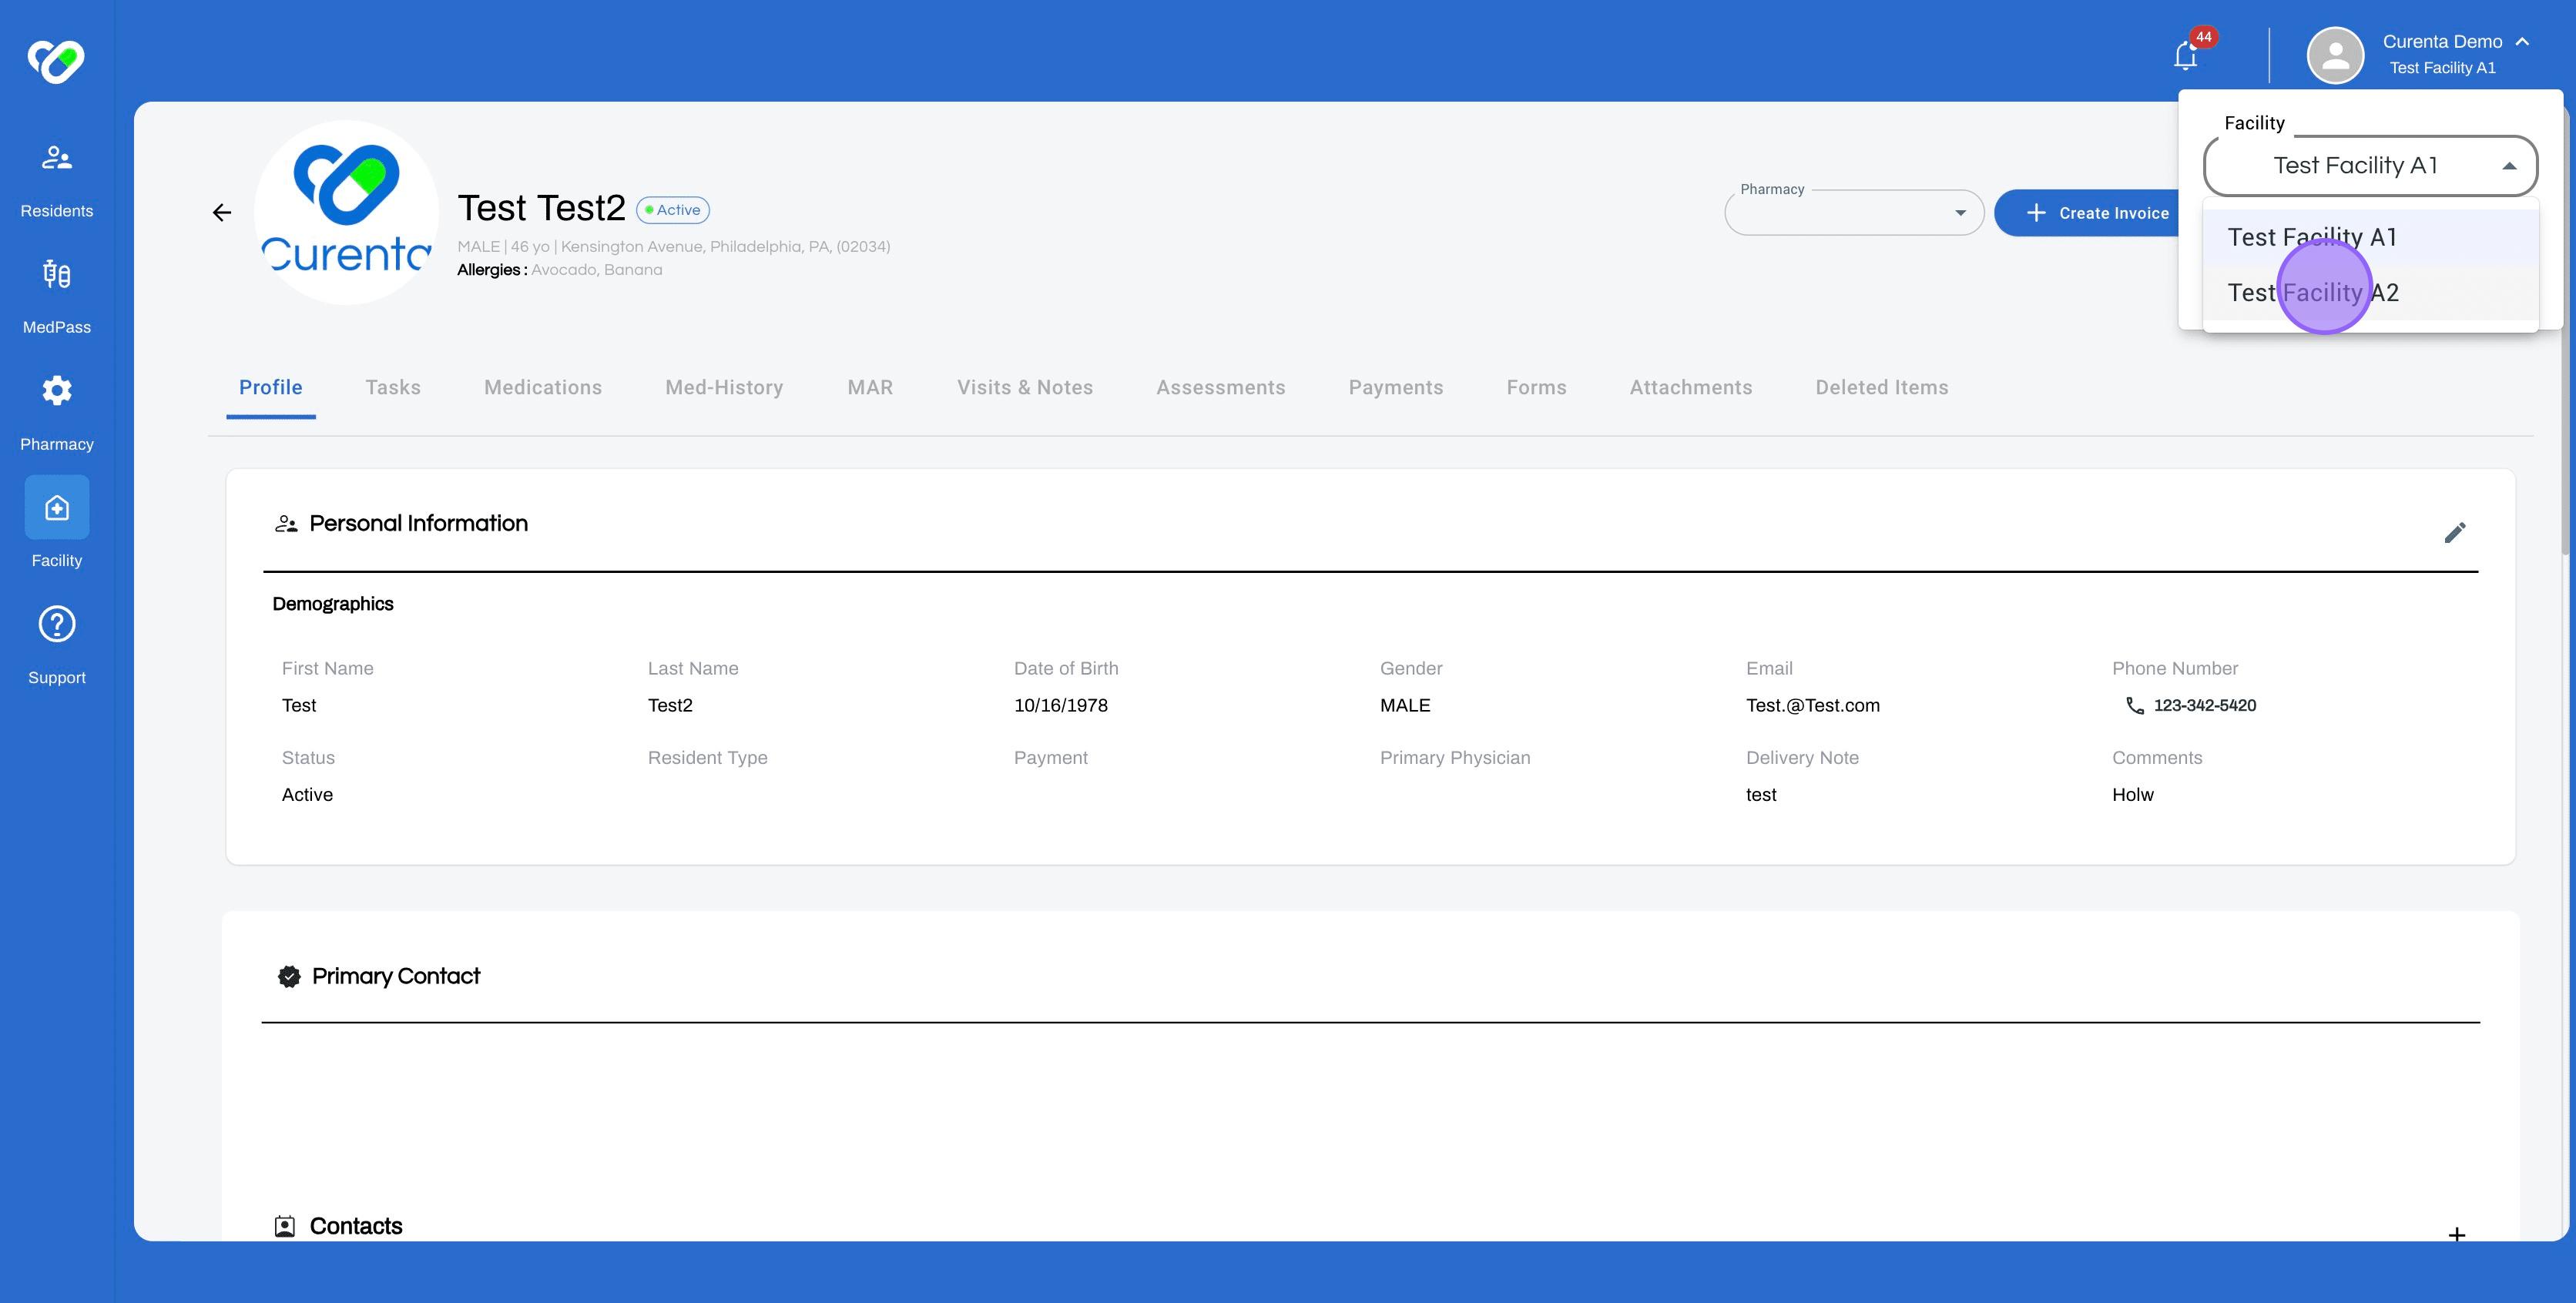Switch to the Forms tab
Image resolution: width=2576 pixels, height=1303 pixels.
1536,388
